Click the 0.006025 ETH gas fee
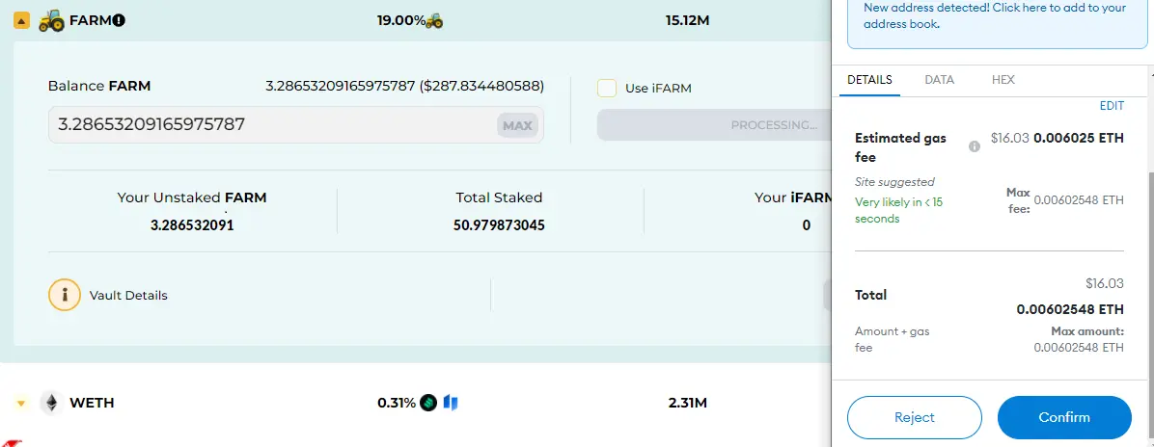1154x447 pixels. [x=1079, y=138]
